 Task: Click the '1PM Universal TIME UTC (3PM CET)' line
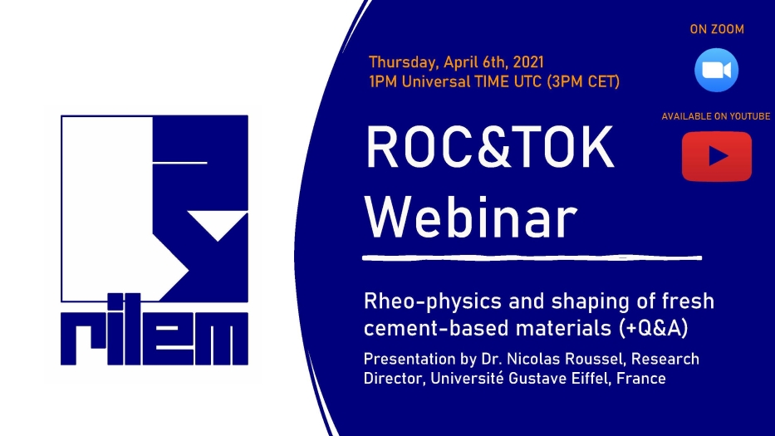(x=493, y=81)
